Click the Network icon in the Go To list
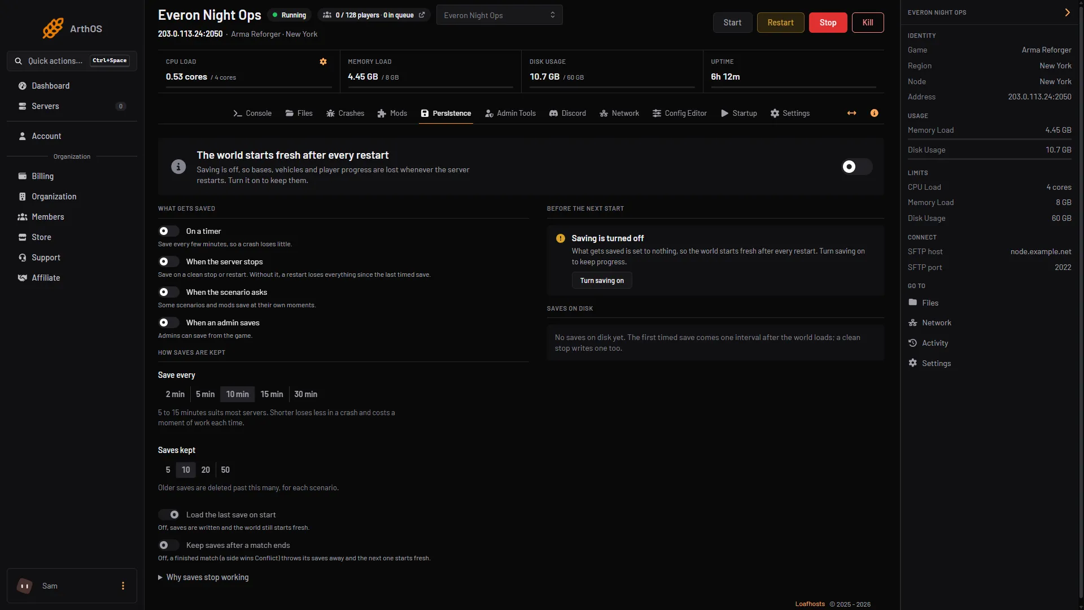 point(912,323)
